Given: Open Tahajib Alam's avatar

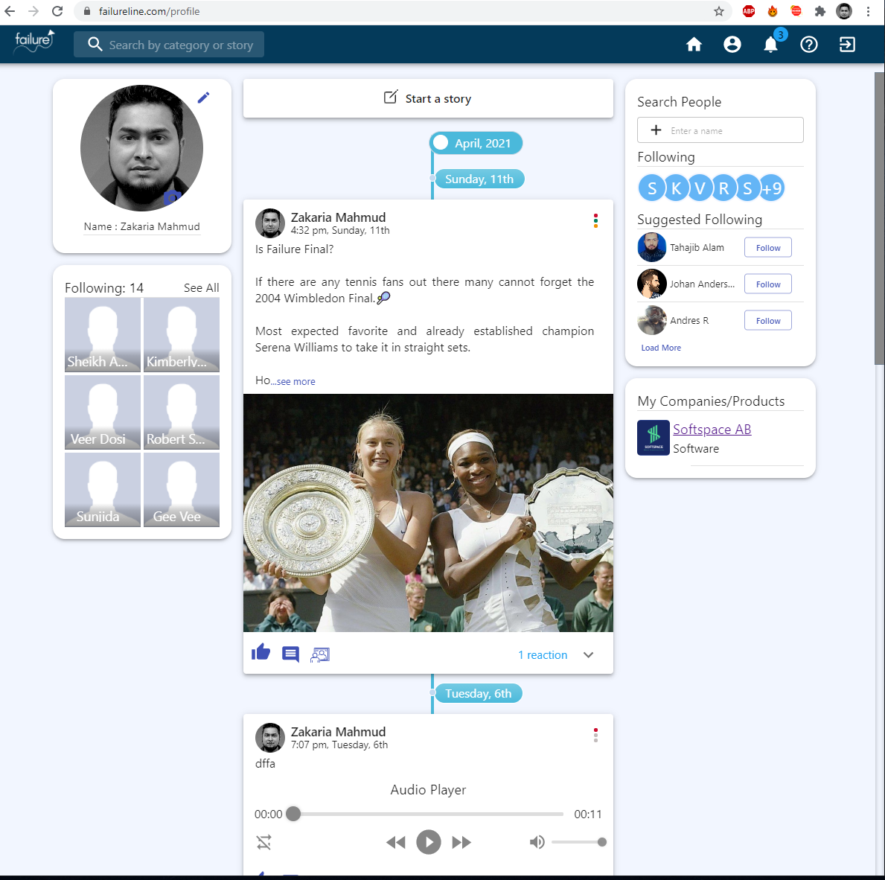Looking at the screenshot, I should 652,247.
